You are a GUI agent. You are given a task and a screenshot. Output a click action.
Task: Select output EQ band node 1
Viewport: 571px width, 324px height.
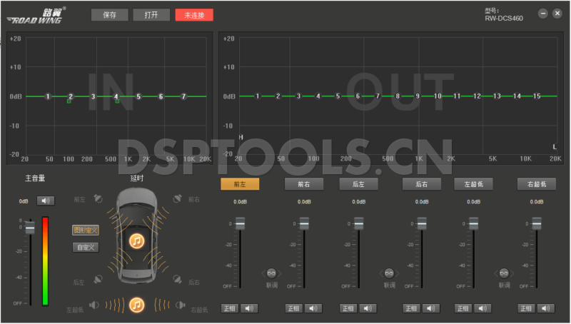coord(258,96)
